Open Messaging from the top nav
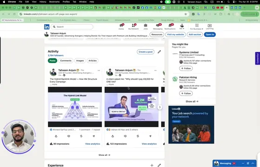This screenshot has width=260, height=167. 158,26
